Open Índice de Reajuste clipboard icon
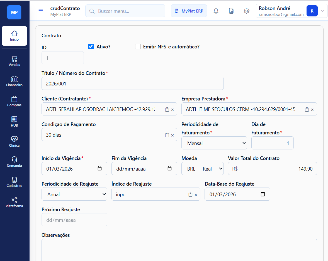 coord(190,194)
